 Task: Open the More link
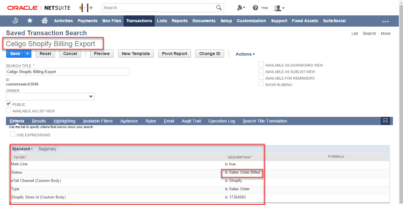(x=386, y=33)
